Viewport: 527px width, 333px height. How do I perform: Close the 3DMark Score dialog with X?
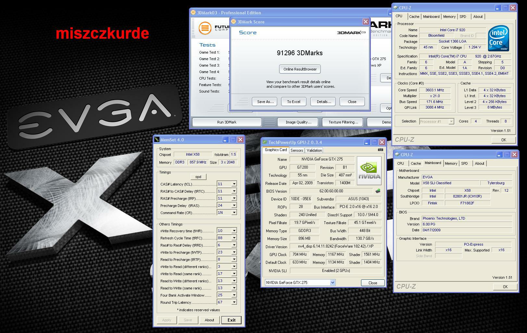click(366, 21)
